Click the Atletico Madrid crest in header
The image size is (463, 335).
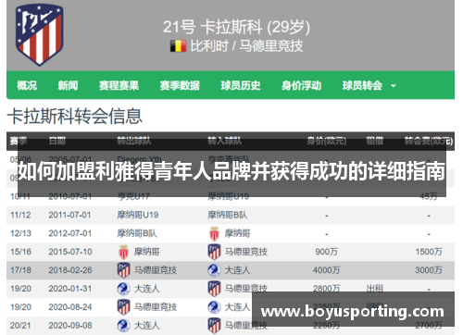point(40,34)
